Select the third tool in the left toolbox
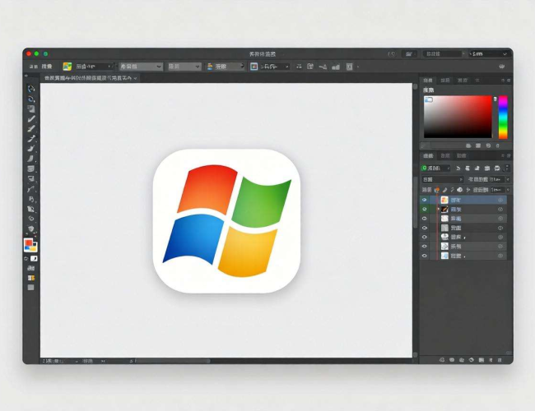 pos(31,109)
